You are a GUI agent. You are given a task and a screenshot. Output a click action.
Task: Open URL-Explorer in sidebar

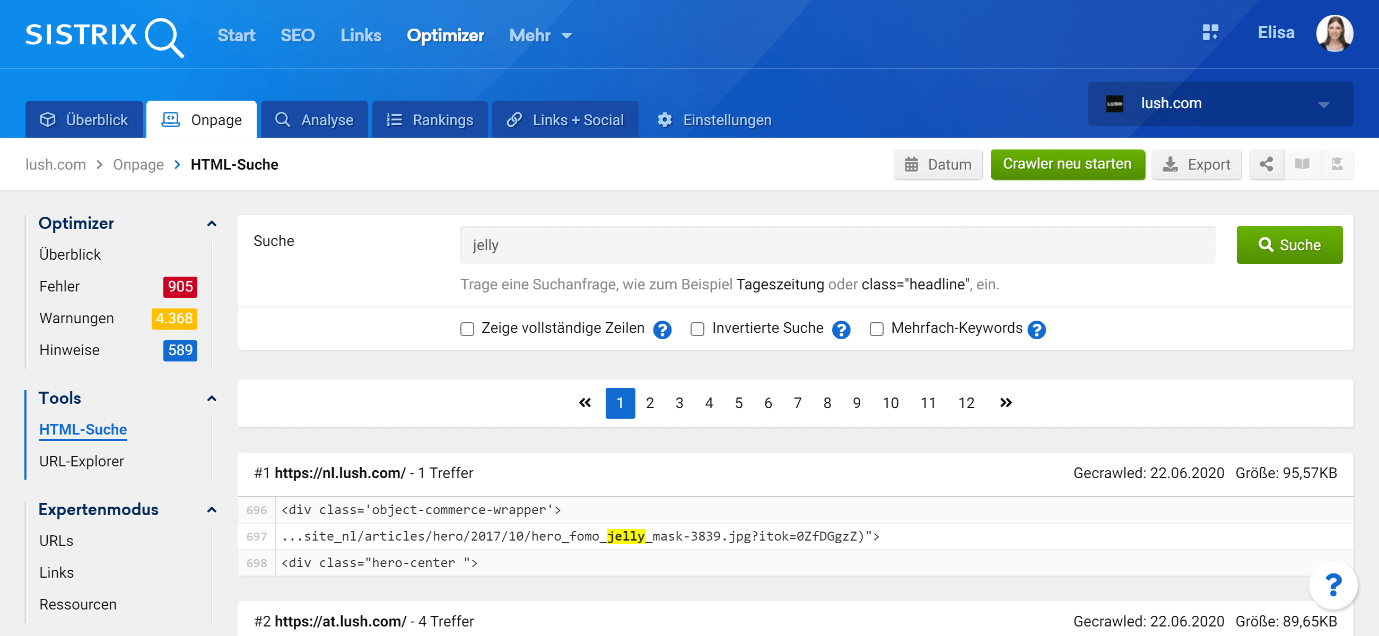[81, 461]
